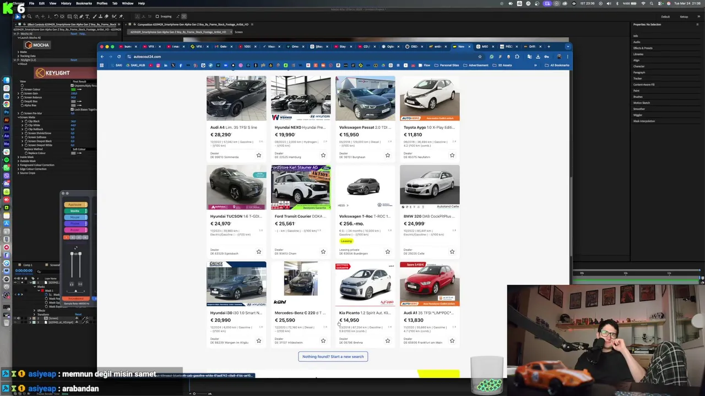Click Nothing found? Start a new search
Screen dimensions: 705x396
click(333, 356)
